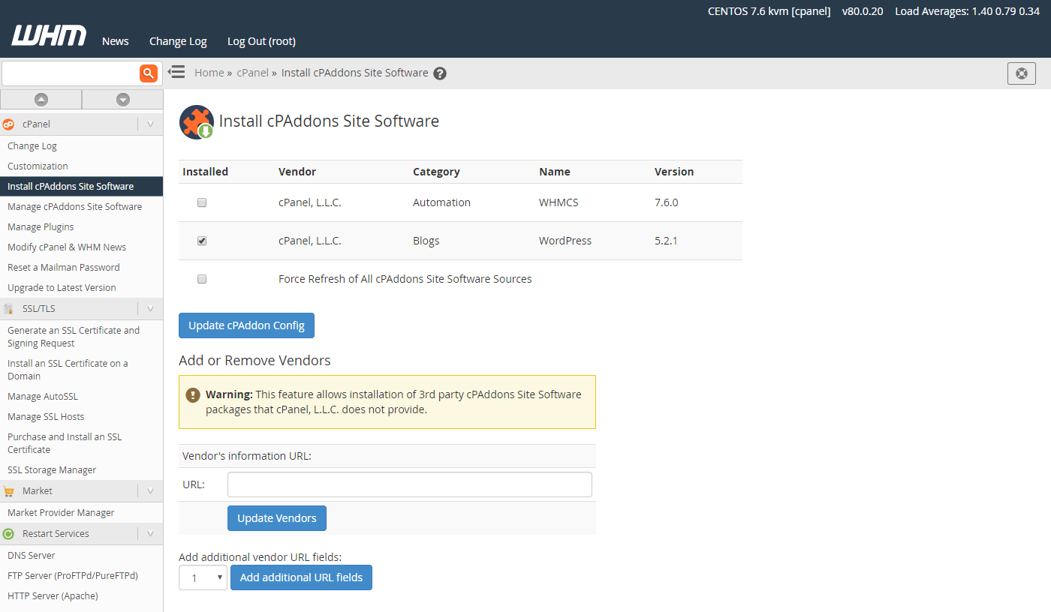The width and height of the screenshot is (1051, 612).
Task: Click the vendor URL input field
Action: [409, 484]
